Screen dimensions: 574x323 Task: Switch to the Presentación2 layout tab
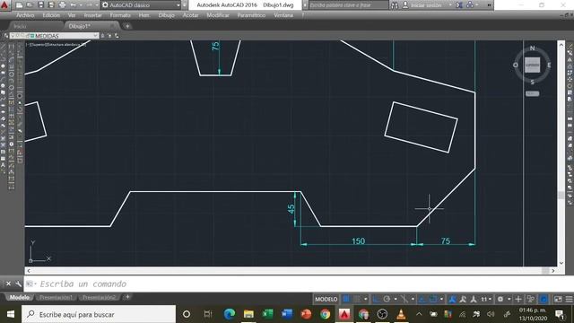99,297
